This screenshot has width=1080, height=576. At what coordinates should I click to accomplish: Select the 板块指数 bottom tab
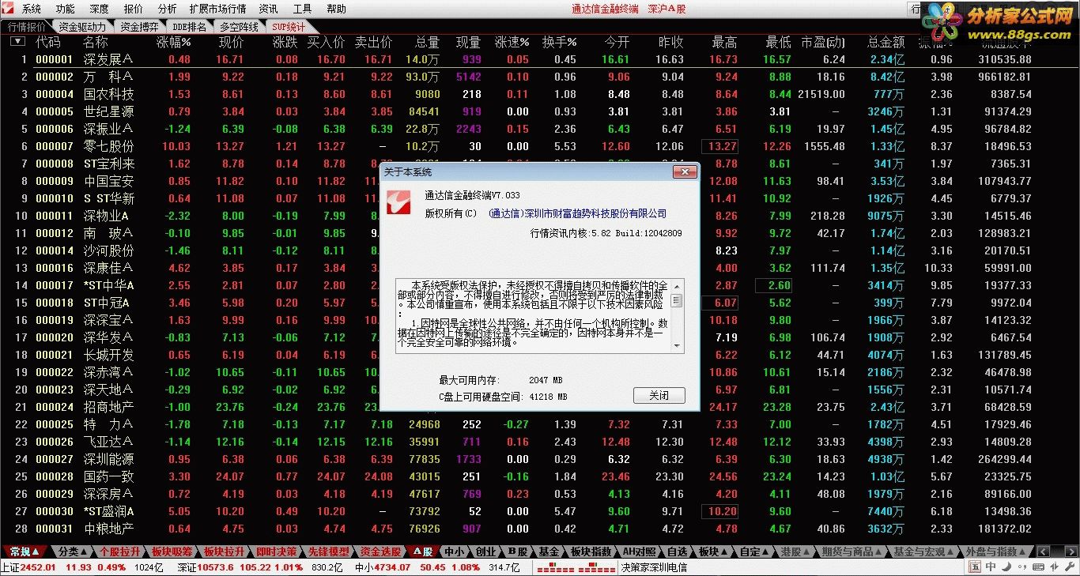coord(592,552)
